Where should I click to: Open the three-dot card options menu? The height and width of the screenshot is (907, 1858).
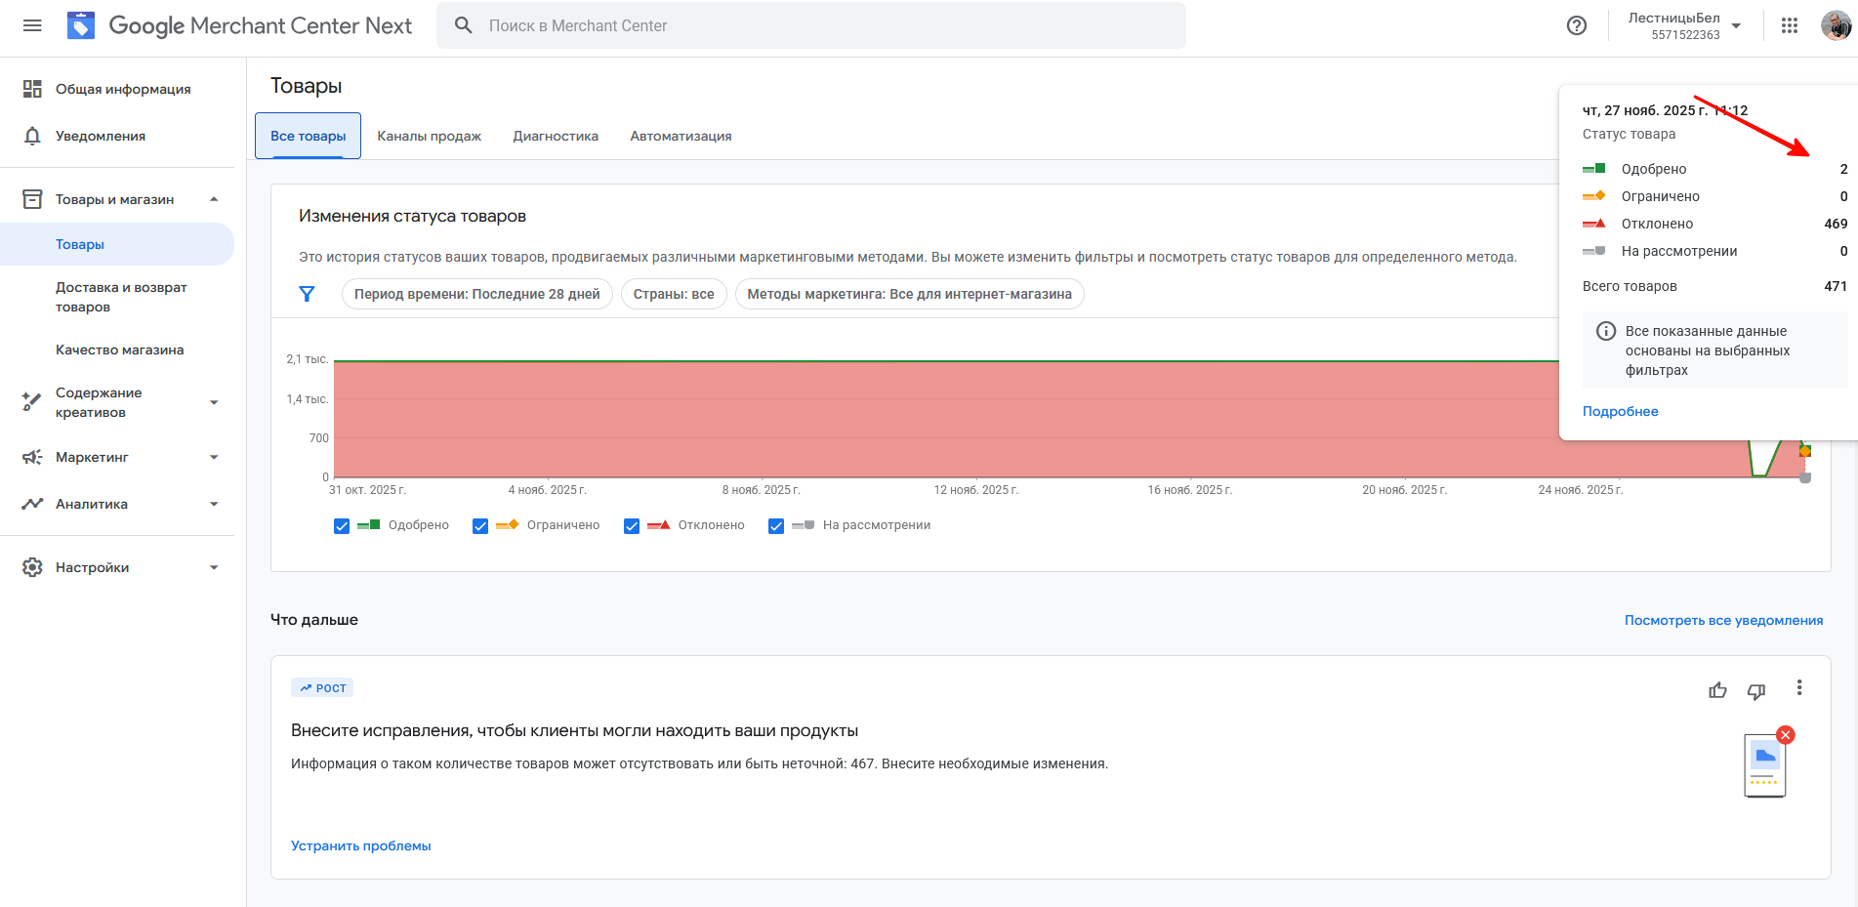1798,688
